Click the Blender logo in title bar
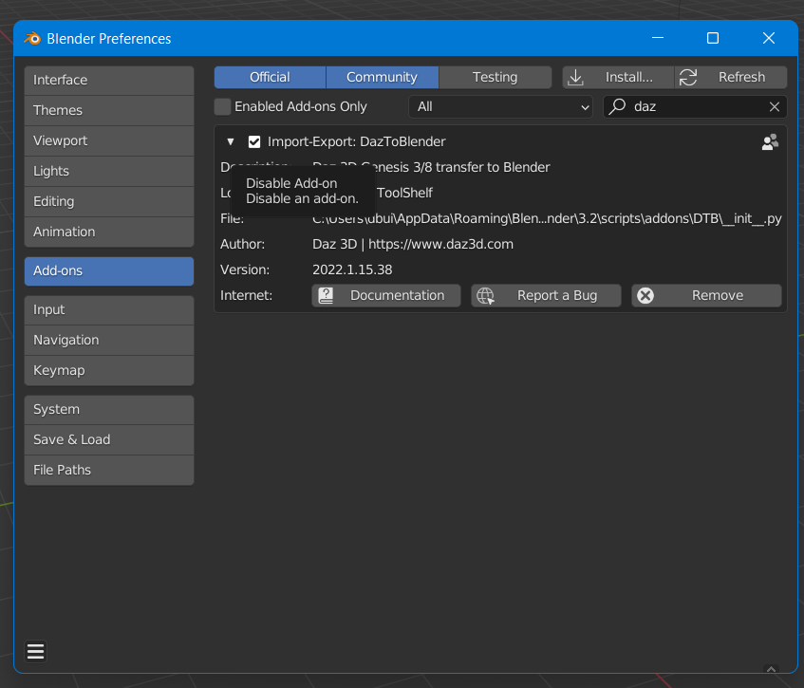Viewport: 804px width, 688px height. 32,39
